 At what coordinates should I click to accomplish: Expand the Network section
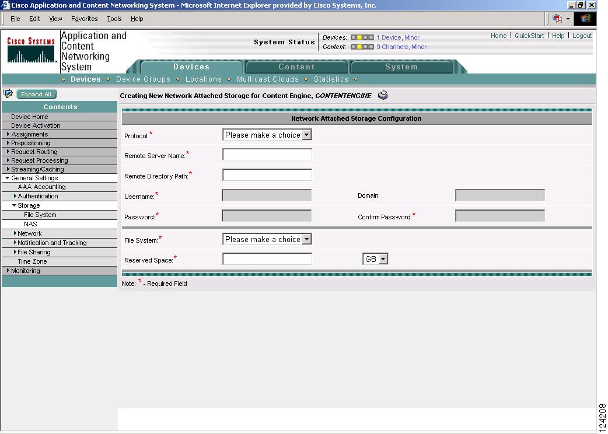[x=29, y=233]
